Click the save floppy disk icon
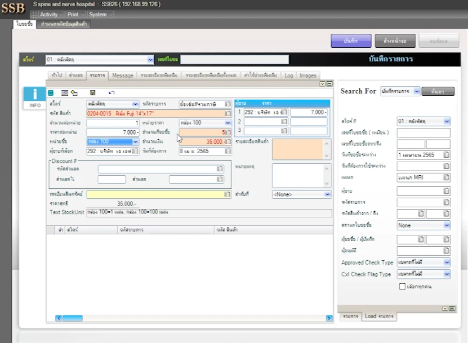468x343 pixels. coord(92,92)
